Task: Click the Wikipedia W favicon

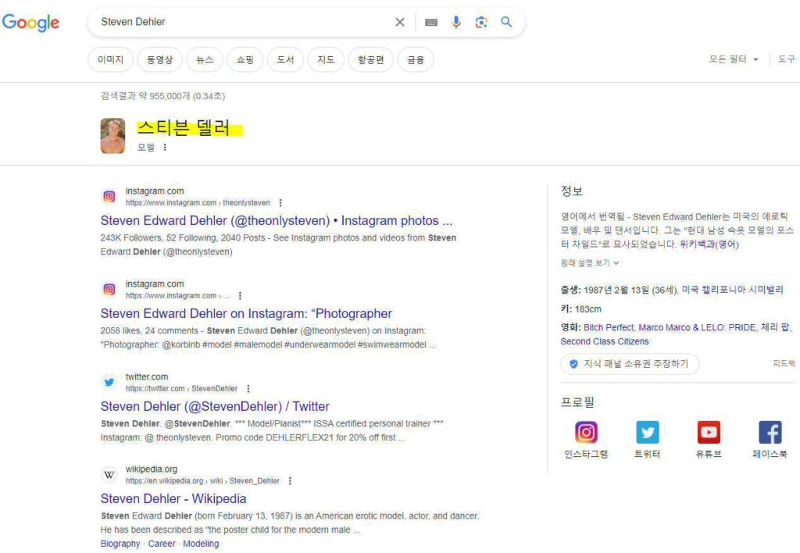Action: click(109, 474)
